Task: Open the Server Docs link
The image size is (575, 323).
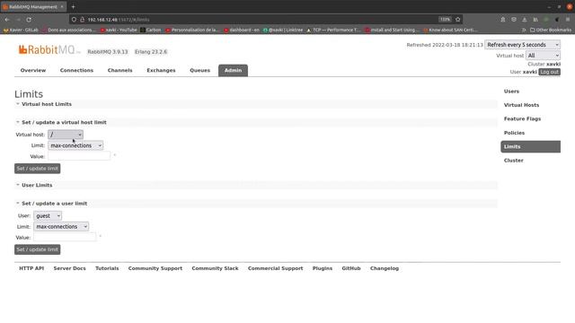Action: pos(70,268)
